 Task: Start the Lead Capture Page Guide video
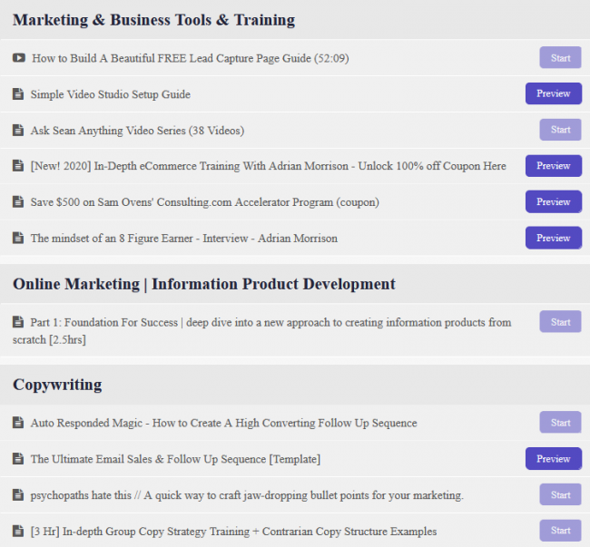point(560,58)
